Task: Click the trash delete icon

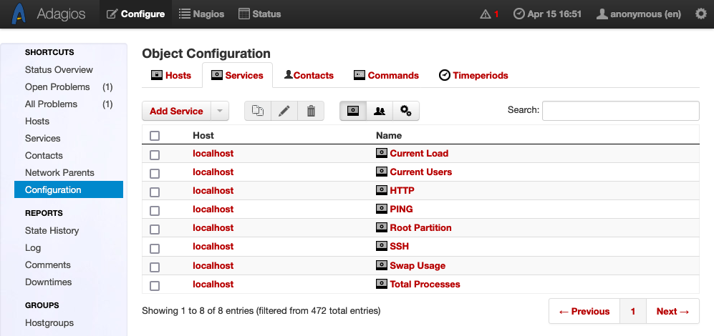Action: coord(311,111)
